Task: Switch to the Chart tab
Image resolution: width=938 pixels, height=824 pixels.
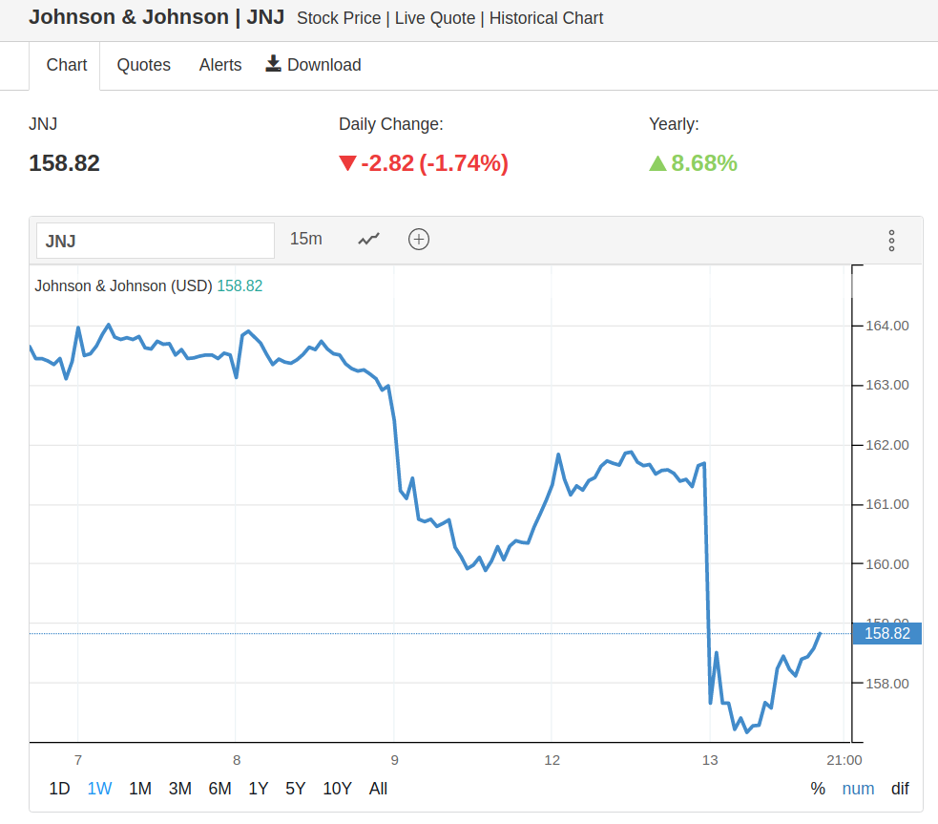Action: point(67,65)
